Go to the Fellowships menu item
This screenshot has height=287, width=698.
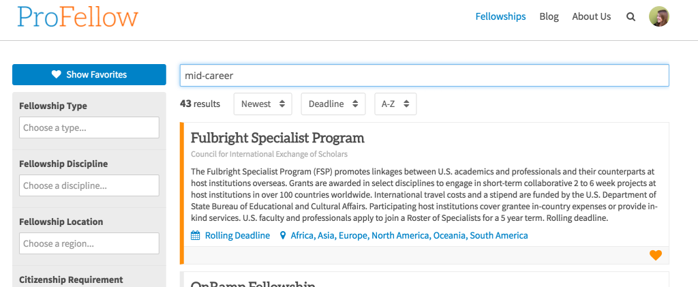pos(500,17)
